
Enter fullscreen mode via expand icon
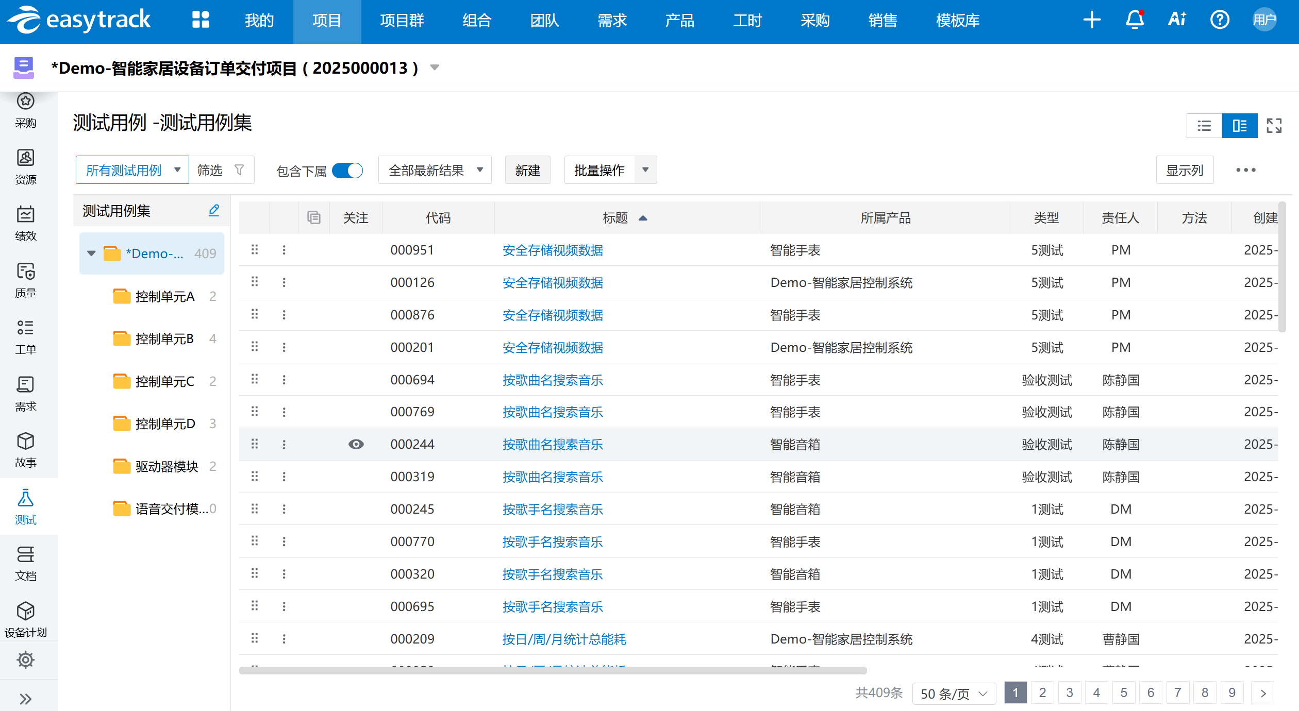tap(1274, 126)
